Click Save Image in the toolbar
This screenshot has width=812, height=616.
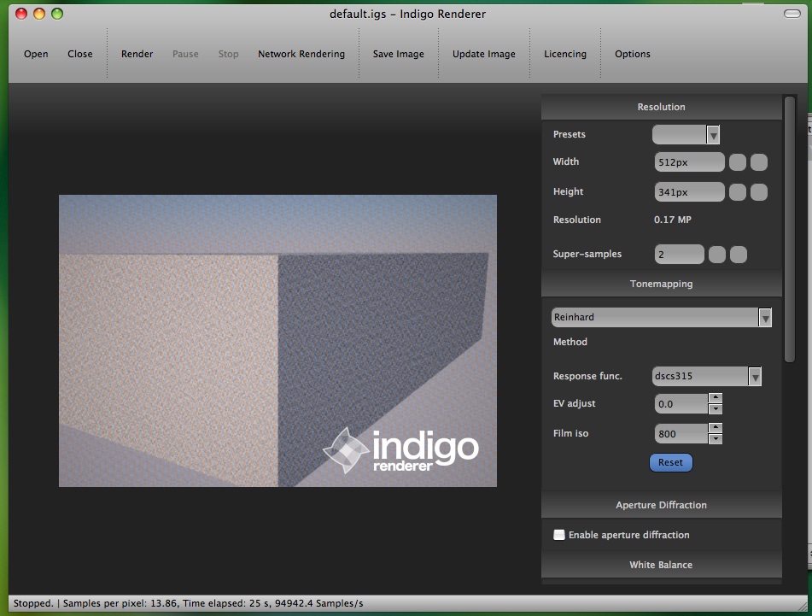click(x=398, y=54)
